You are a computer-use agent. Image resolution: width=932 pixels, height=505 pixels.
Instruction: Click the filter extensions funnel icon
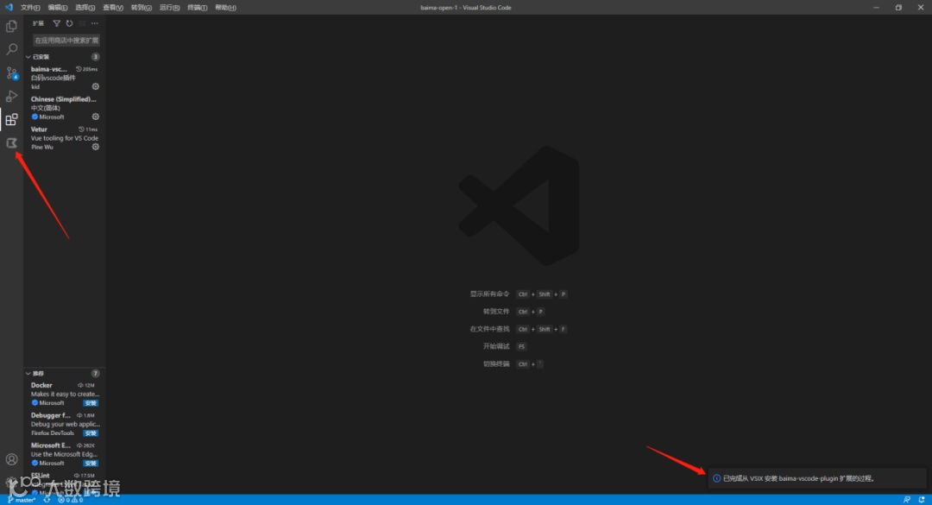coord(56,23)
